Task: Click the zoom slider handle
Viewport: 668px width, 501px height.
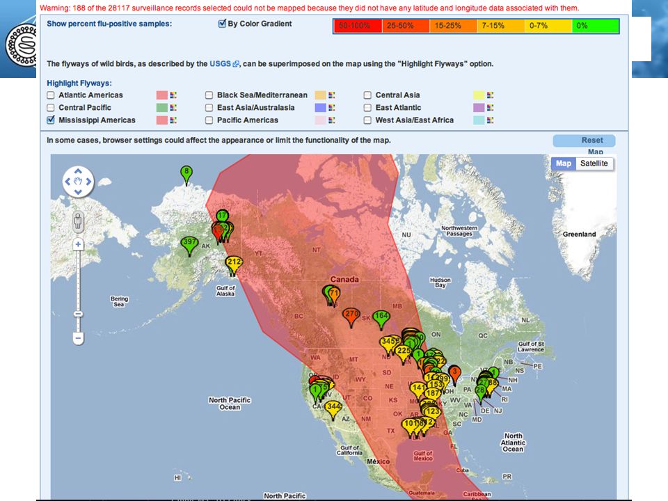Action: 78,314
